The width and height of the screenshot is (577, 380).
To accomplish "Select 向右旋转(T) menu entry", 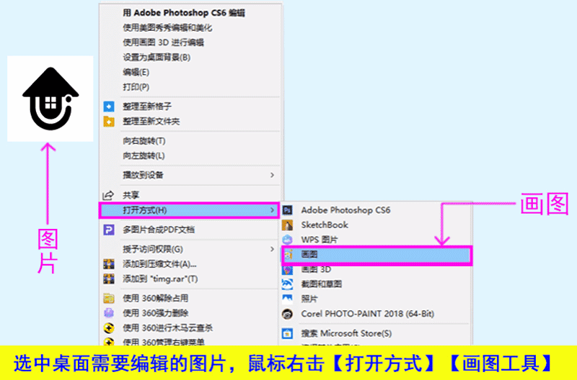I will tap(144, 141).
